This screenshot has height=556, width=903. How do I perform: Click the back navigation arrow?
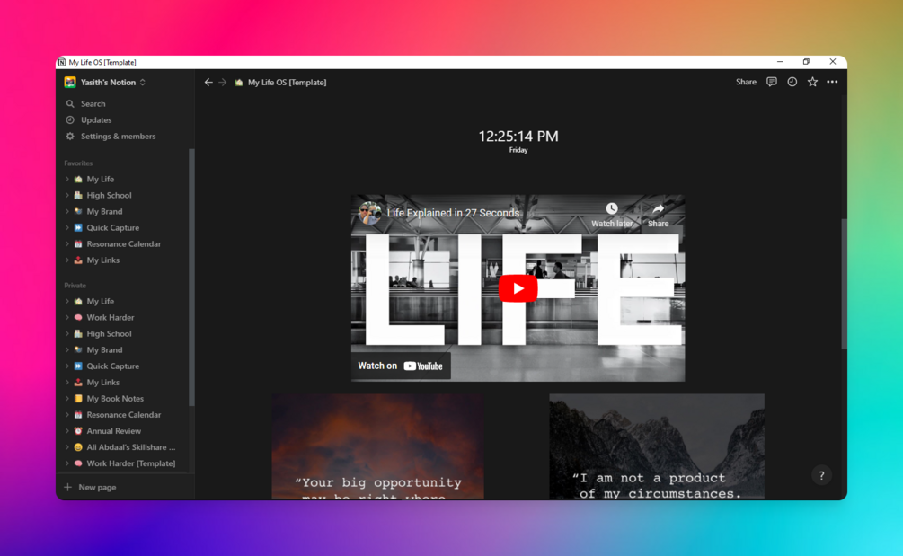208,83
